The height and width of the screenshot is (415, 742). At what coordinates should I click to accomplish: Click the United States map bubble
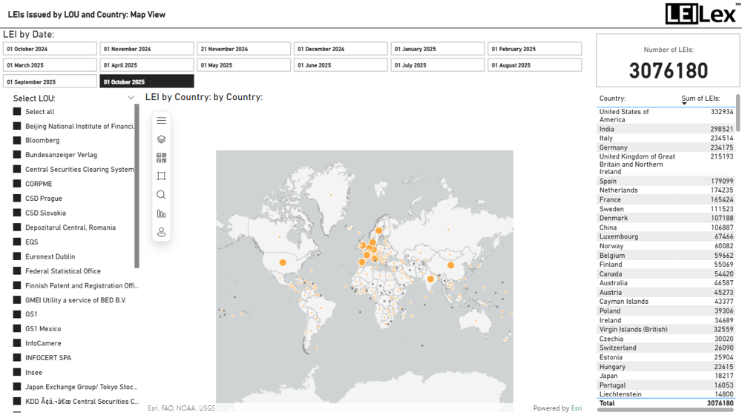(x=283, y=262)
